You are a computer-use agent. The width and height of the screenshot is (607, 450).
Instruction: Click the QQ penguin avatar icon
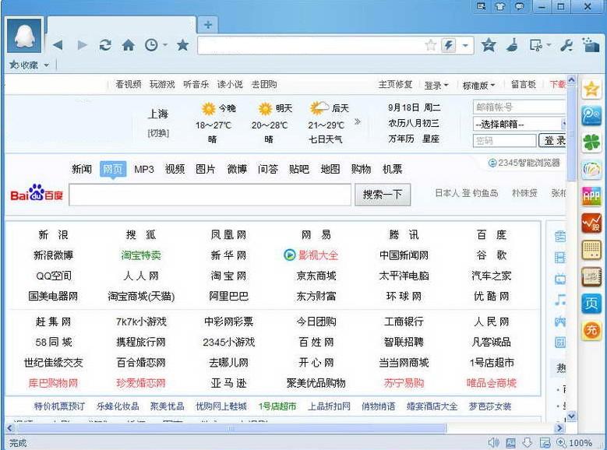pyautogui.click(x=24, y=36)
